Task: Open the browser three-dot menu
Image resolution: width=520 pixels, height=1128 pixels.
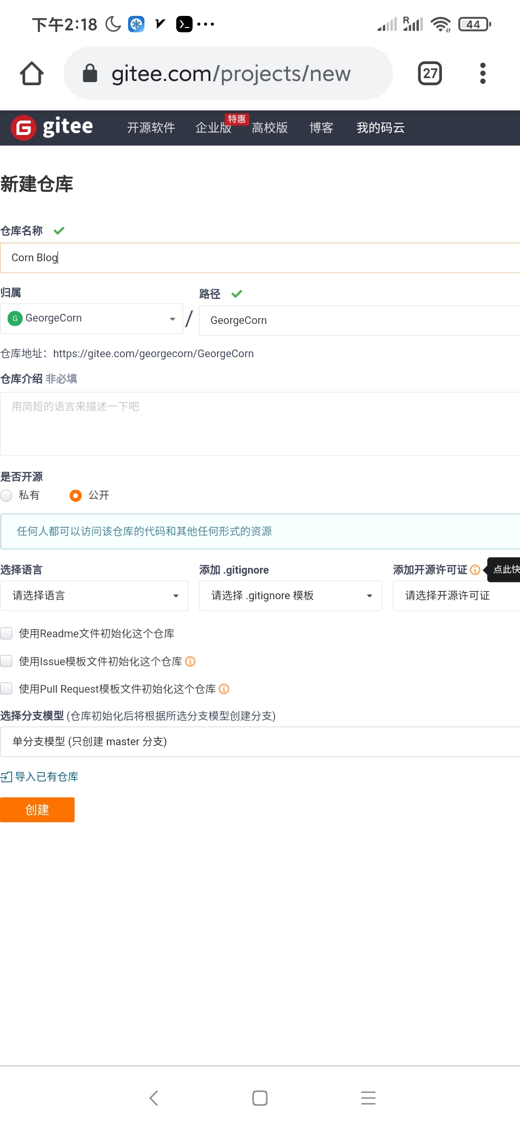Action: pyautogui.click(x=483, y=73)
